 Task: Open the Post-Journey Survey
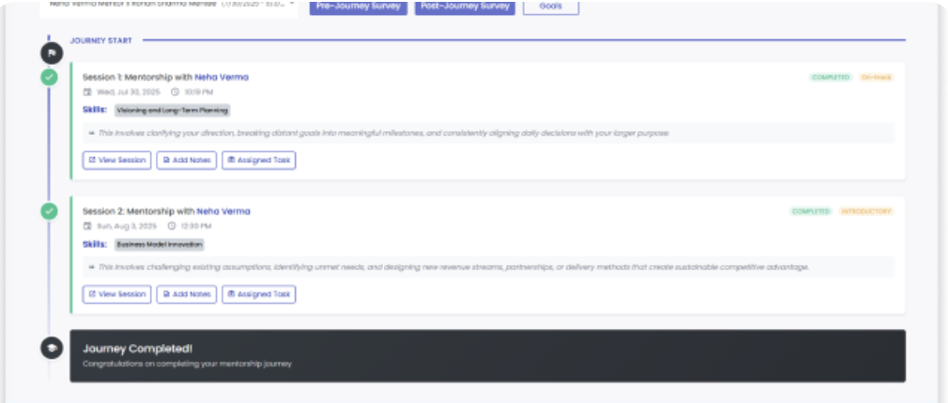(465, 7)
